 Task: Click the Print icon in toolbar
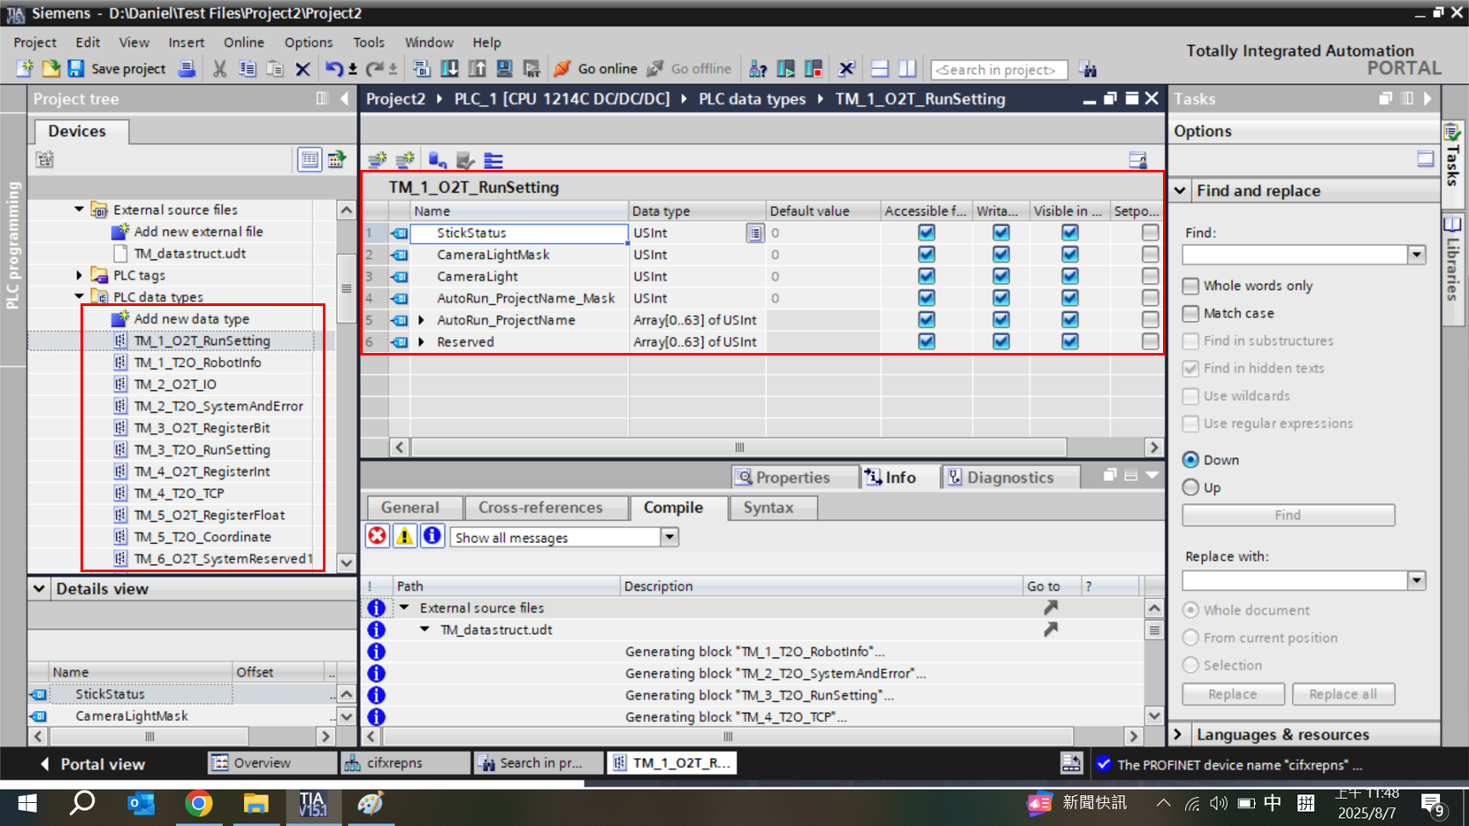point(187,68)
